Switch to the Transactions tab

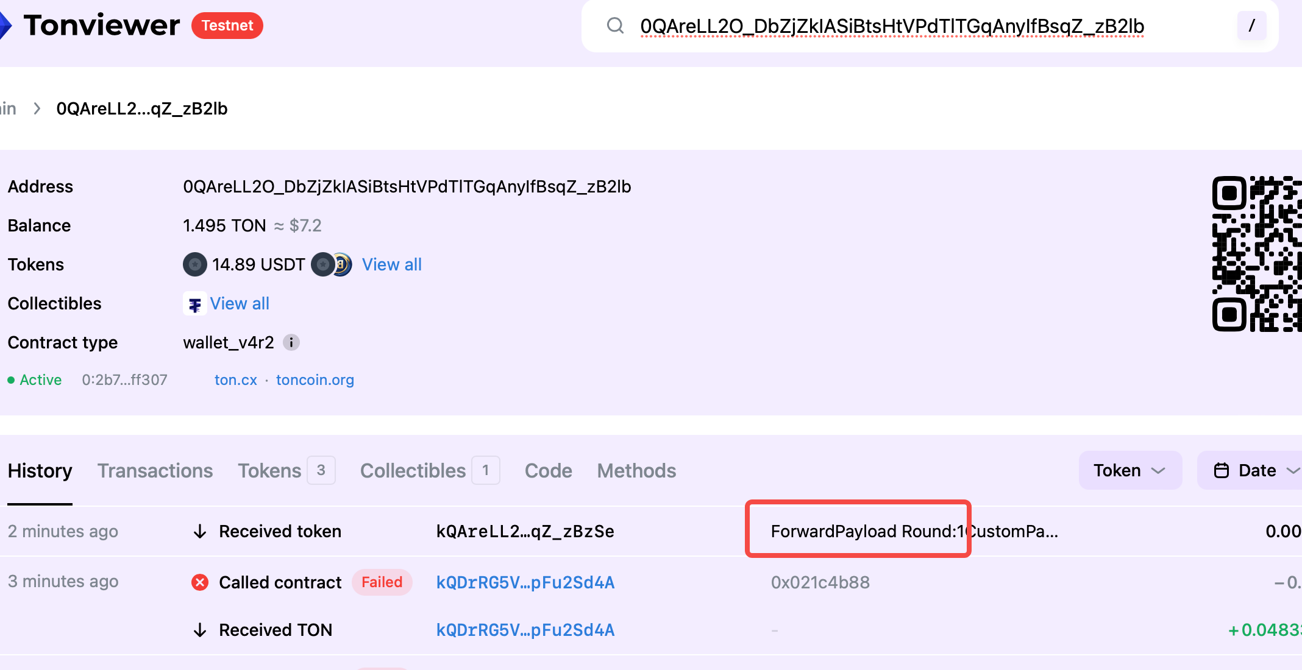click(x=155, y=470)
